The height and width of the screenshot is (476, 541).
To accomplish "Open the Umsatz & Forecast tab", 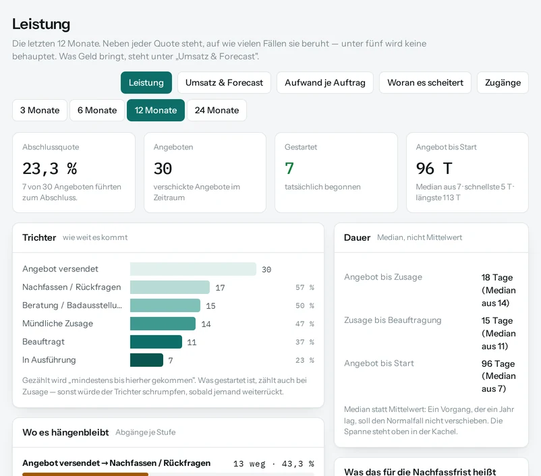I will pos(224,83).
